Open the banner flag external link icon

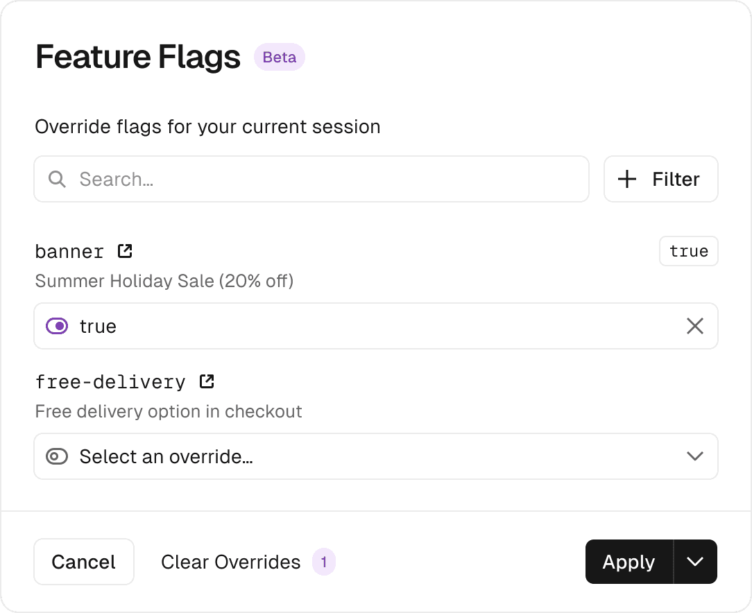(125, 251)
